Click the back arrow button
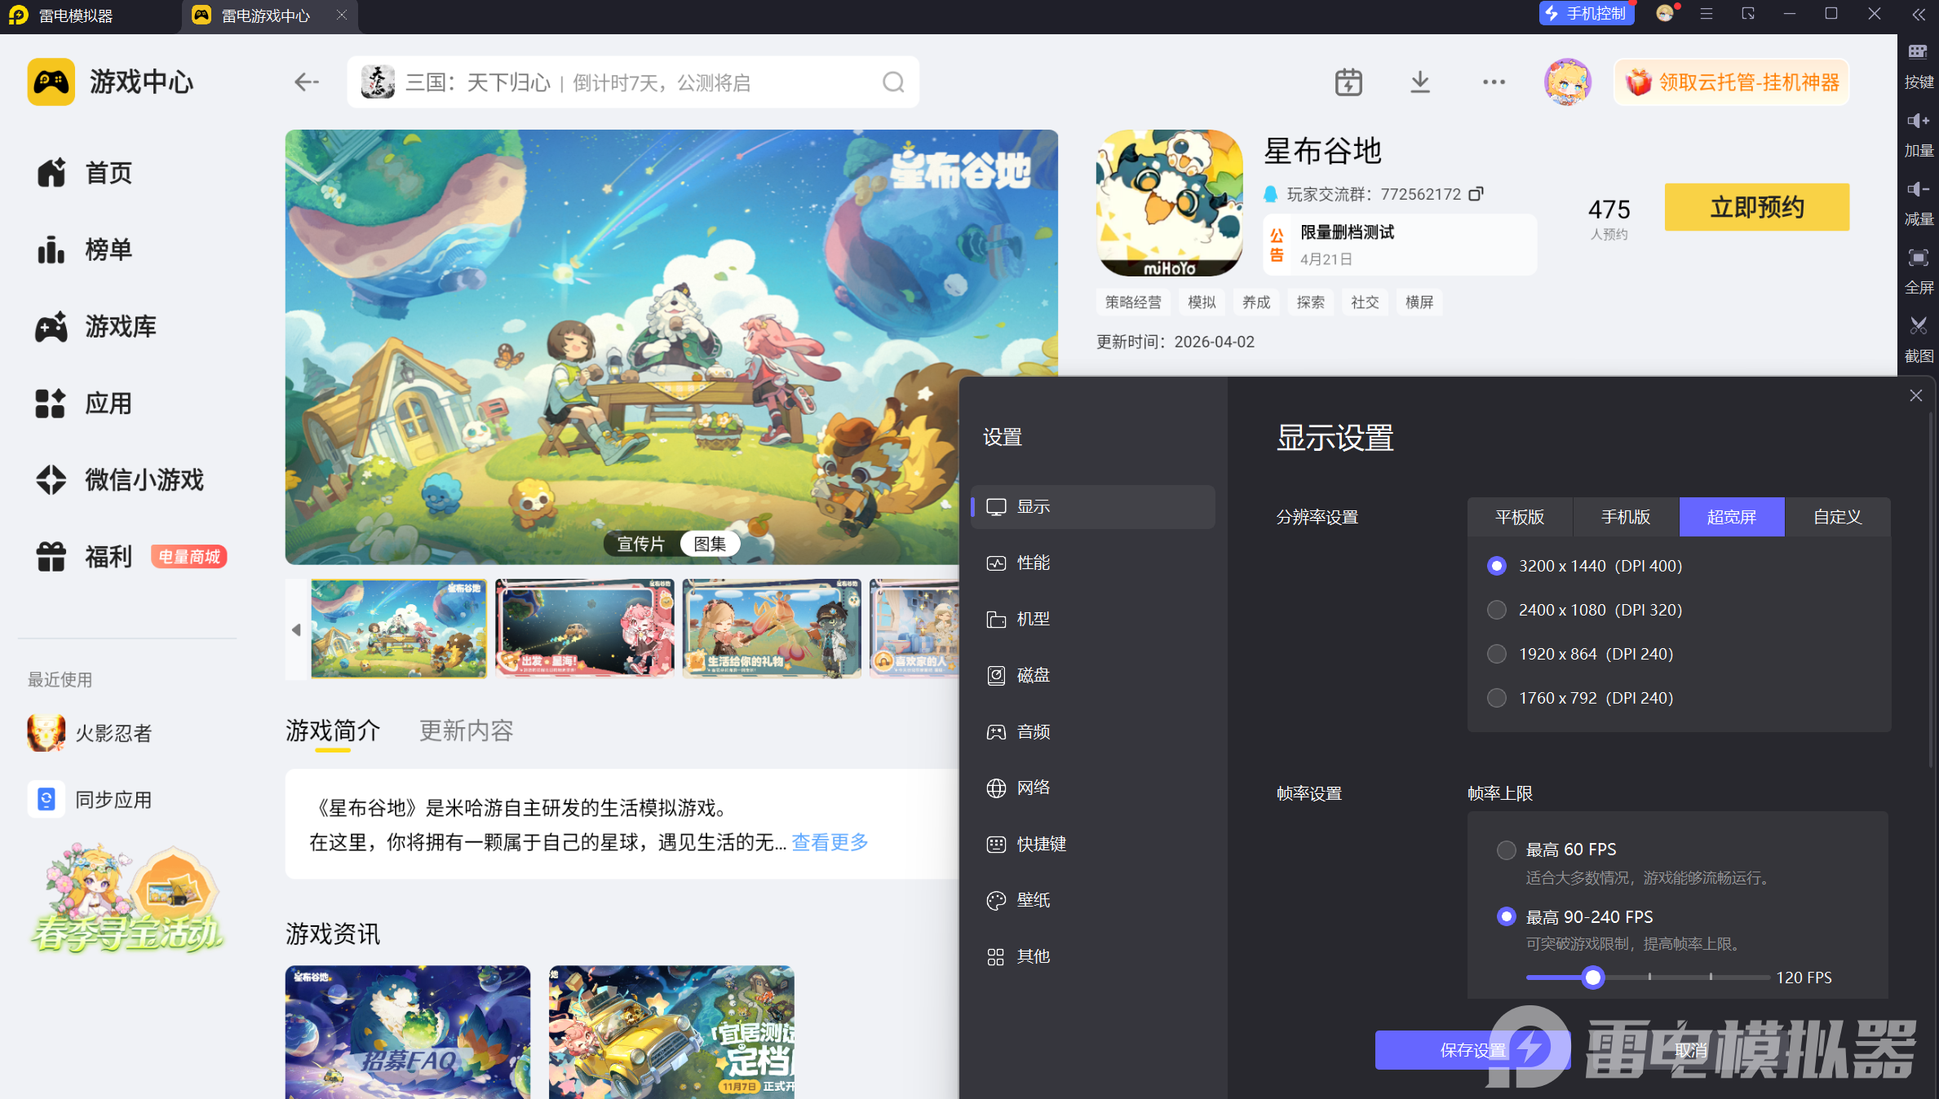 pos(307,82)
